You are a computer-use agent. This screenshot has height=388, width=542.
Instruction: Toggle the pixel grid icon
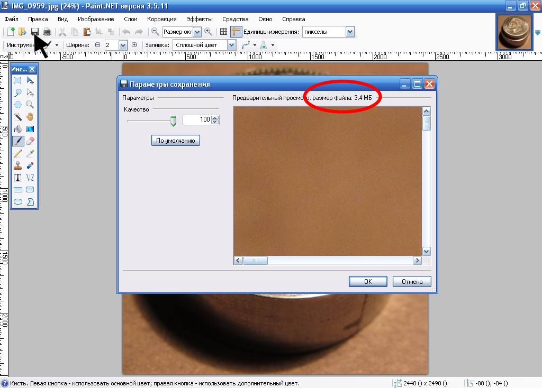(224, 32)
